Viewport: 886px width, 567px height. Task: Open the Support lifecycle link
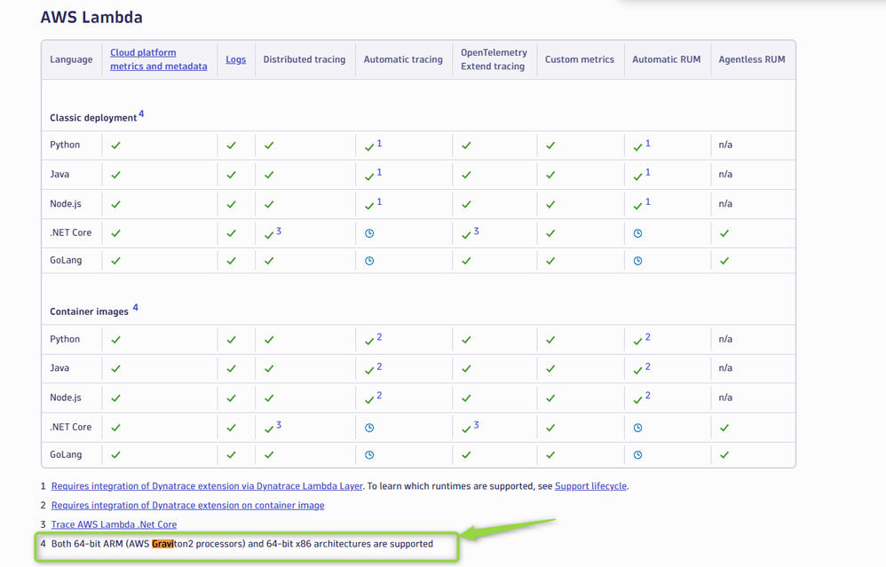(x=590, y=486)
